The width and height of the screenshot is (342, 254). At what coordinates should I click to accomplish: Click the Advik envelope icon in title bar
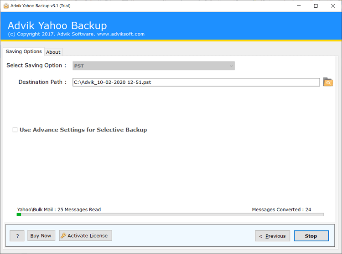pyautogui.click(x=6, y=6)
